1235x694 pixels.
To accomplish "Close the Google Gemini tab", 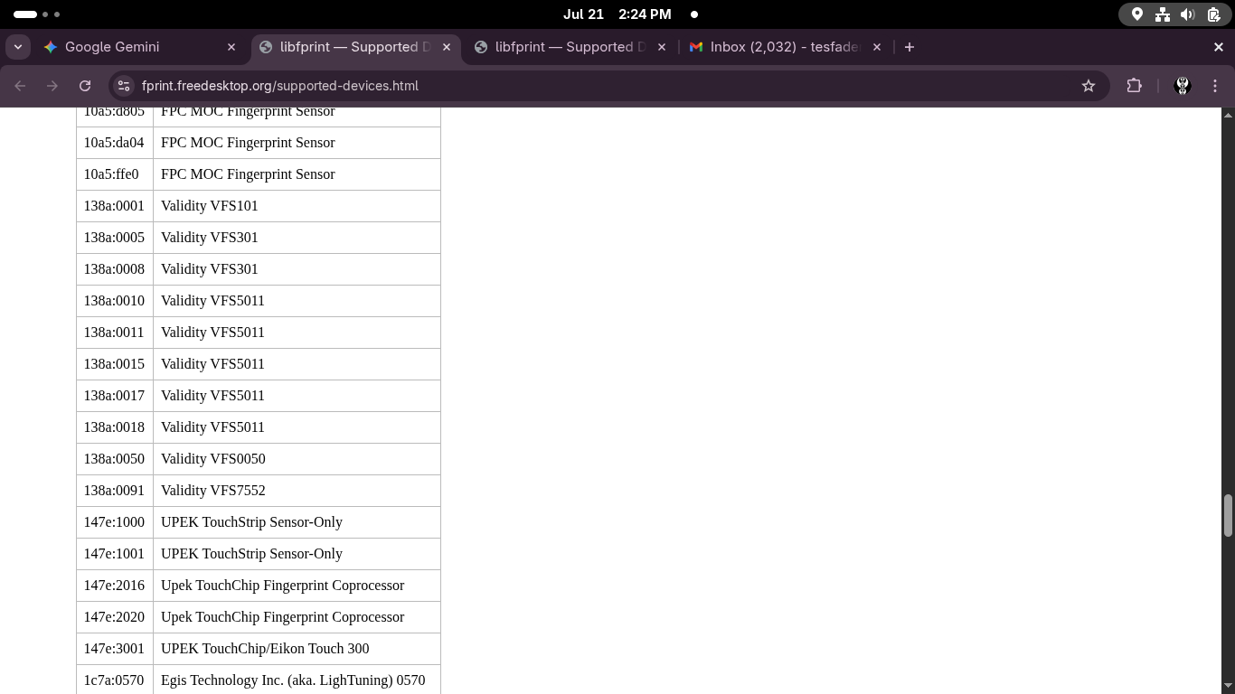I will click(x=231, y=47).
